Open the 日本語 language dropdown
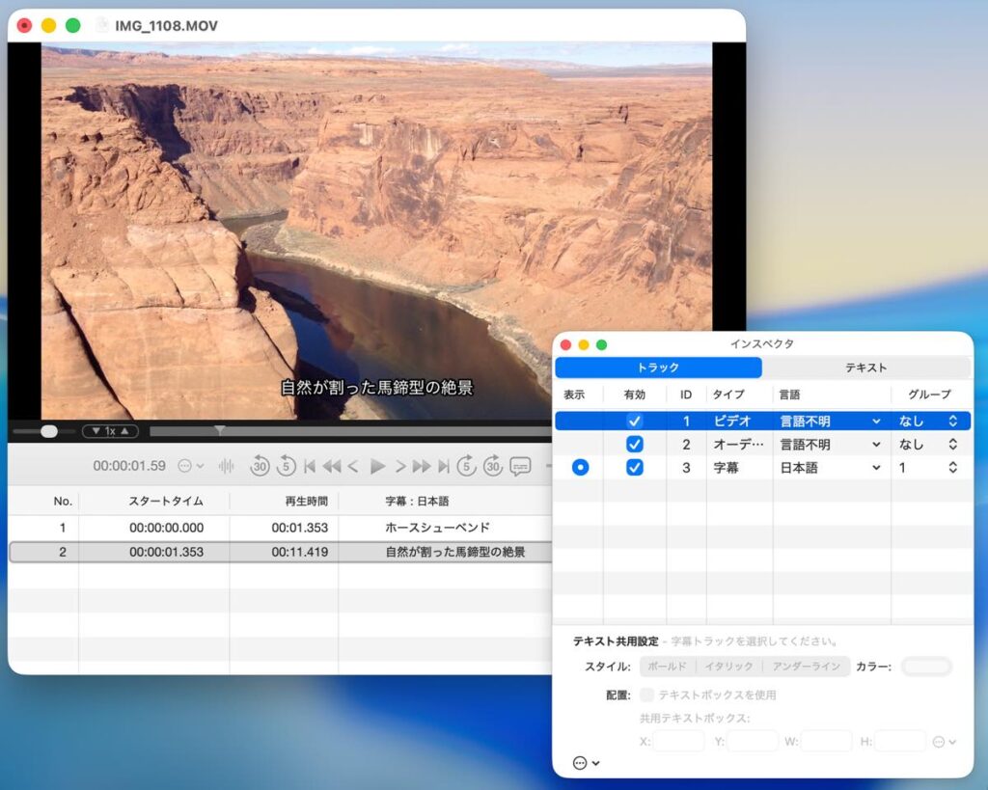This screenshot has height=790, width=988. pos(830,468)
